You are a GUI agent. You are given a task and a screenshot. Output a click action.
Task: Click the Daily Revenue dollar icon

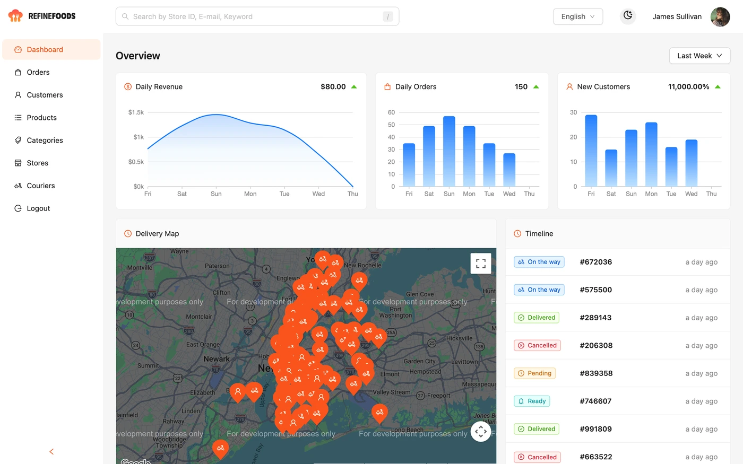click(x=128, y=86)
